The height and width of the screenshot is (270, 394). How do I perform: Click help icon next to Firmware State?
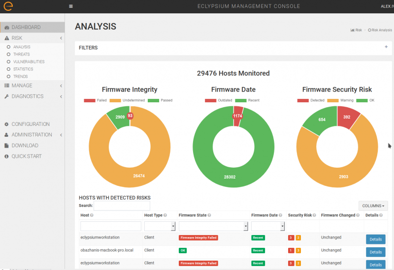pos(210,215)
